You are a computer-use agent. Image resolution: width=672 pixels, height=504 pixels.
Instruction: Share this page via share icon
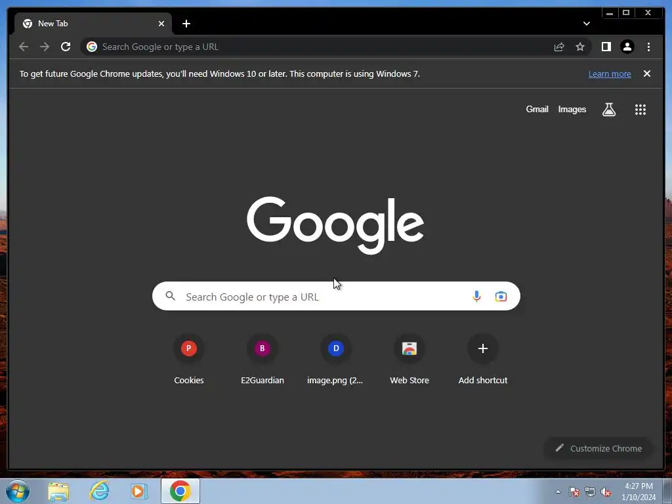(x=559, y=47)
